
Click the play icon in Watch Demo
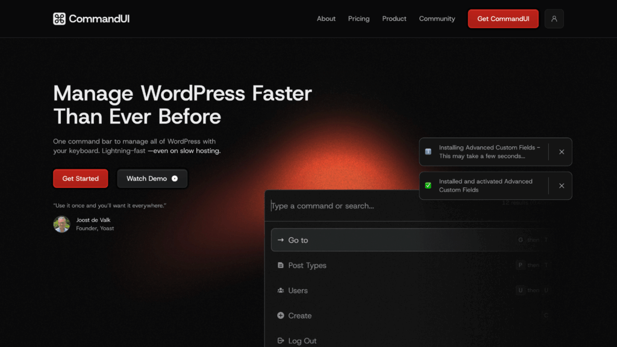pyautogui.click(x=175, y=178)
